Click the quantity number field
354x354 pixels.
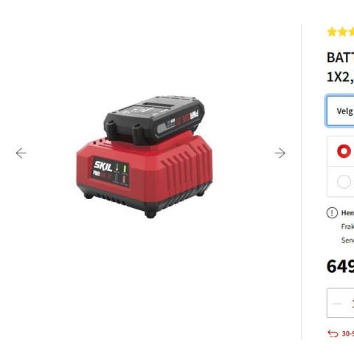(x=353, y=304)
